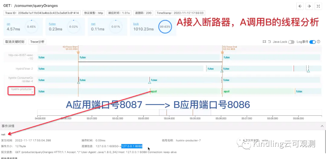Image resolution: width=326 pixels, height=159 pixels.
Task: Collapse the 事件详情 panel chevron
Action: click(322, 126)
